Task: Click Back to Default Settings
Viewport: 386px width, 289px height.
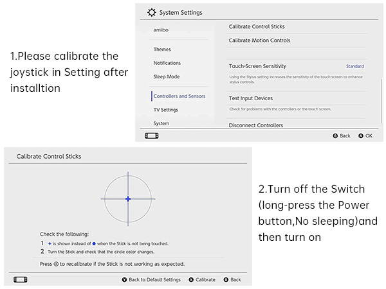Action: (154, 279)
